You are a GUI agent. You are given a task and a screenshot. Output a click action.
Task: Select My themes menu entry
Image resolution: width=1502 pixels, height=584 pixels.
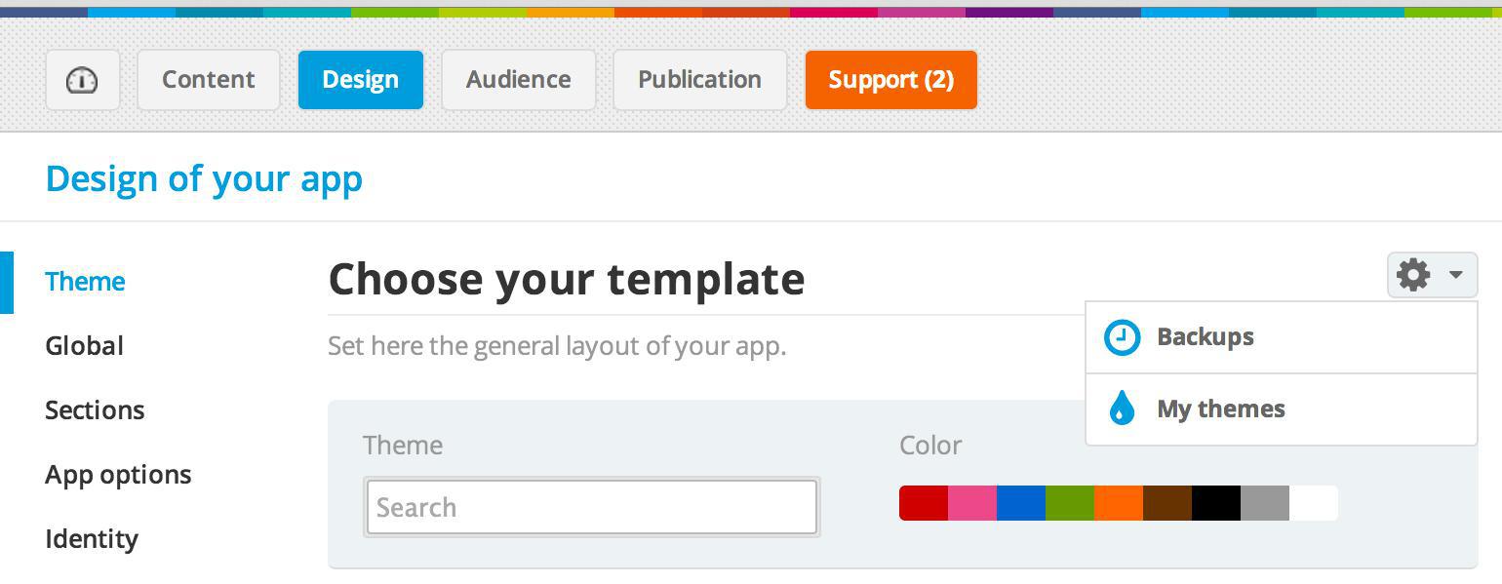1221,409
